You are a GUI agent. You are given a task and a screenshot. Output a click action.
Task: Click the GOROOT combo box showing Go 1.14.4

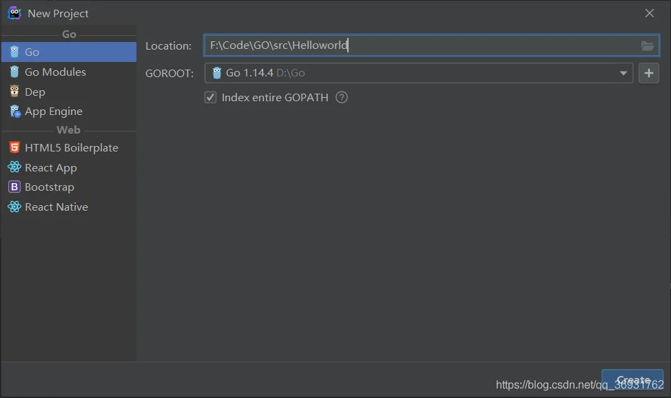[x=419, y=73]
